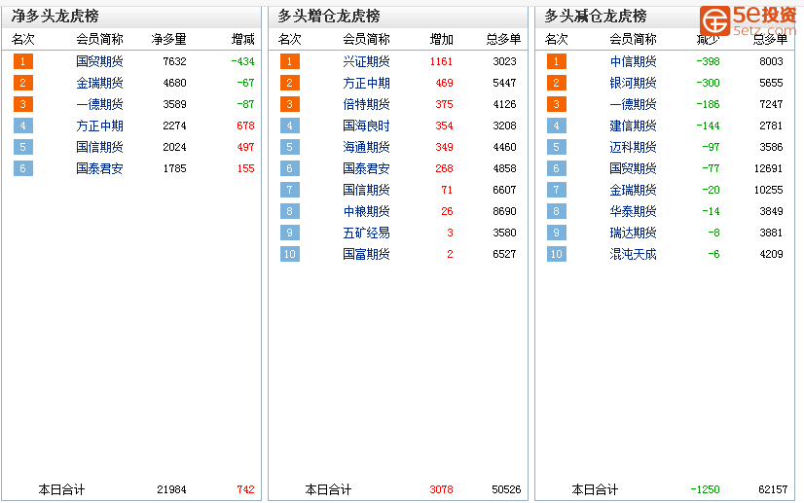
Task: Click rank badge 6 beside 国泰君安 in 净多头龙虎榜
Action: pyautogui.click(x=23, y=168)
